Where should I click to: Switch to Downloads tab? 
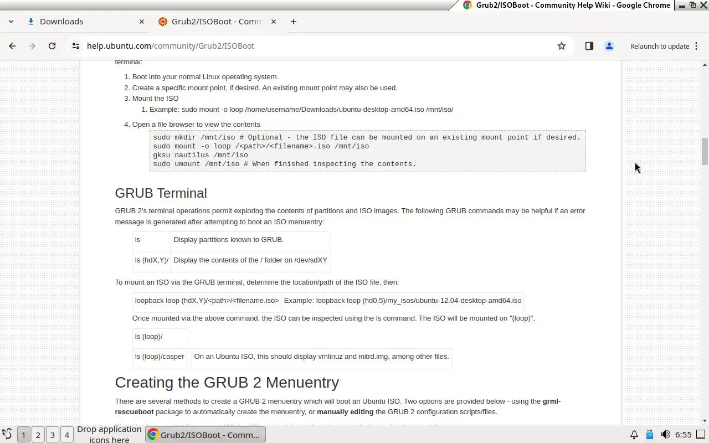pyautogui.click(x=86, y=22)
